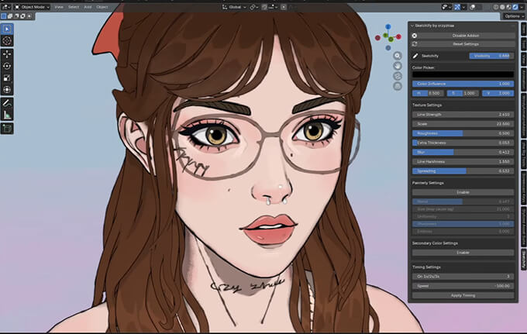527x334 pixels.
Task: Expand the Options dropdown
Action: click(x=513, y=15)
